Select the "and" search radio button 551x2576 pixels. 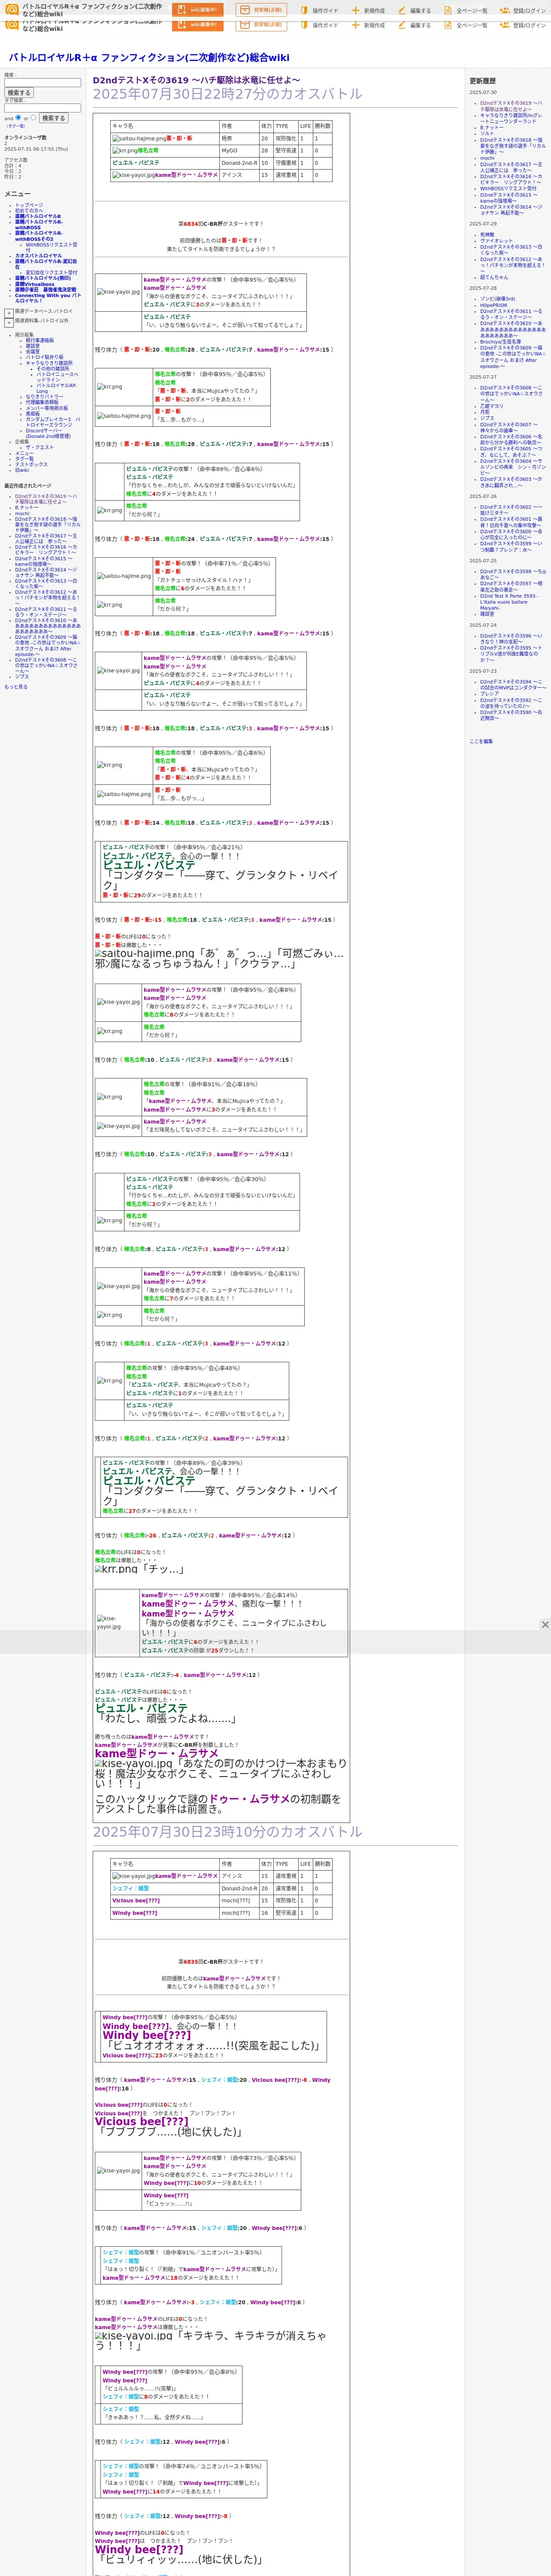point(17,117)
